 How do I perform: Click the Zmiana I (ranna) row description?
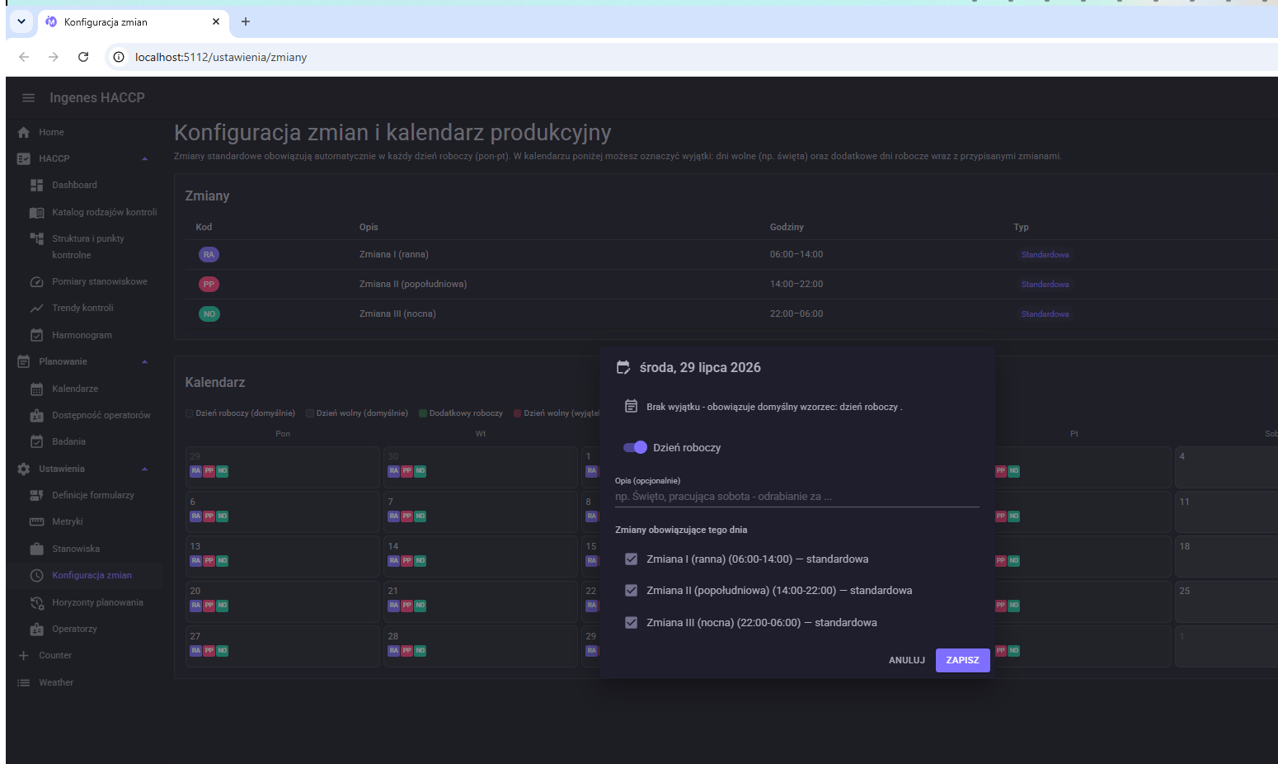tap(394, 254)
